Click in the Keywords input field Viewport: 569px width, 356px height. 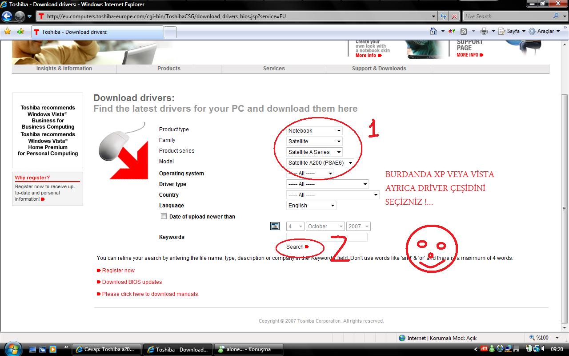tap(327, 237)
